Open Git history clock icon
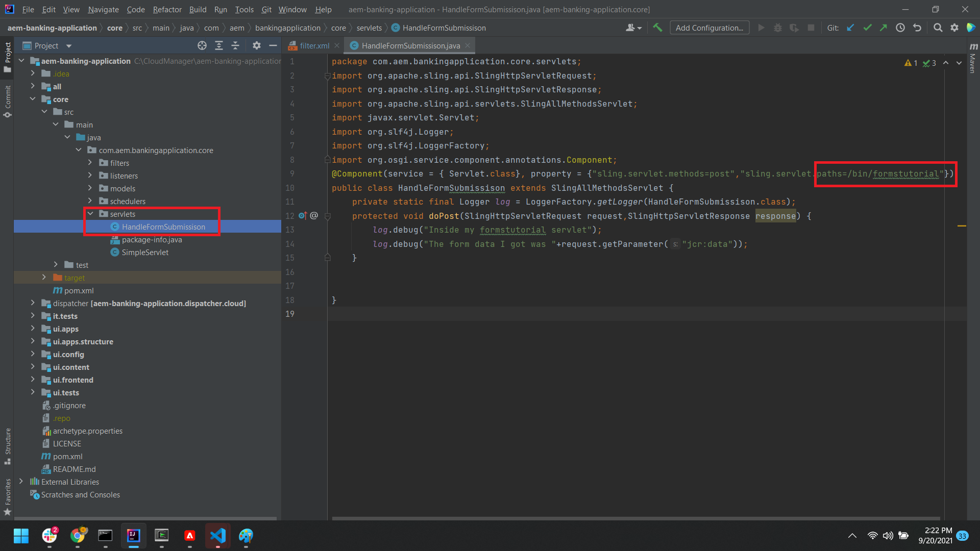This screenshot has height=551, width=980. point(900,28)
